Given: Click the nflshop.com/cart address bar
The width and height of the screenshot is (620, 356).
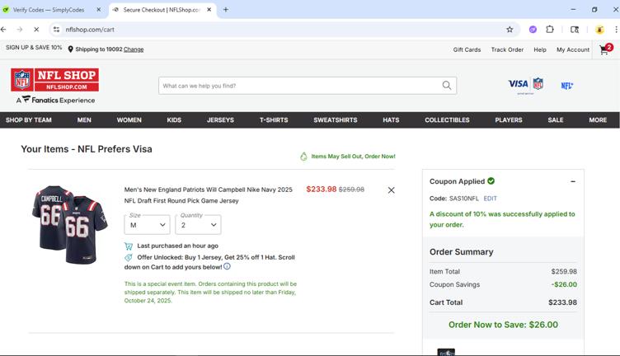Looking at the screenshot, I should click(283, 29).
